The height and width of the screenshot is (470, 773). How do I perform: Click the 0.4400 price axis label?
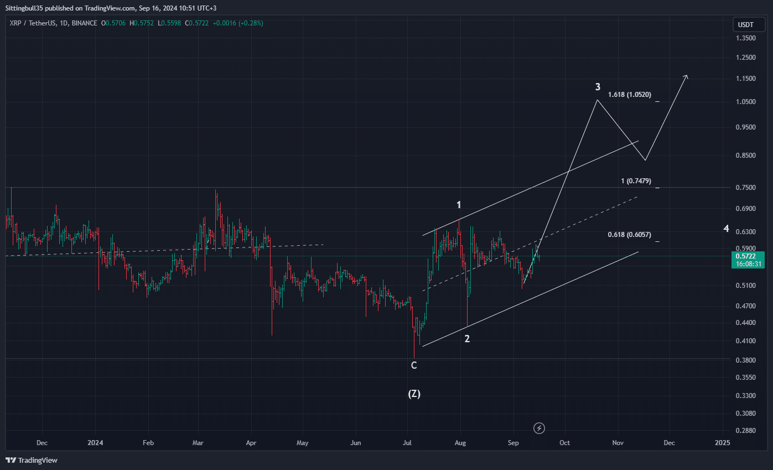[746, 323]
